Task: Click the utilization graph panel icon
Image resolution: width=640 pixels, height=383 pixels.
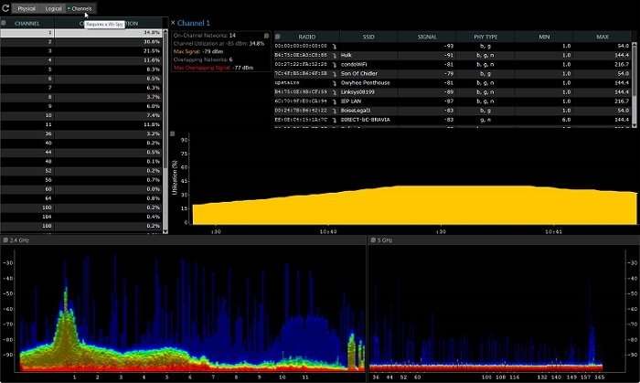Action: [173, 133]
